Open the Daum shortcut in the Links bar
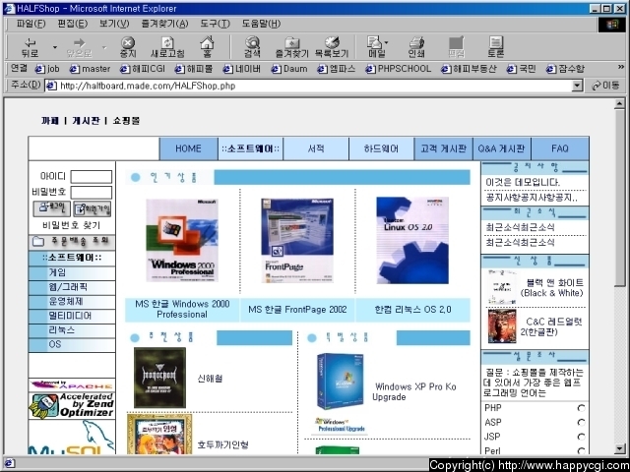The height and width of the screenshot is (472, 630). coord(289,69)
